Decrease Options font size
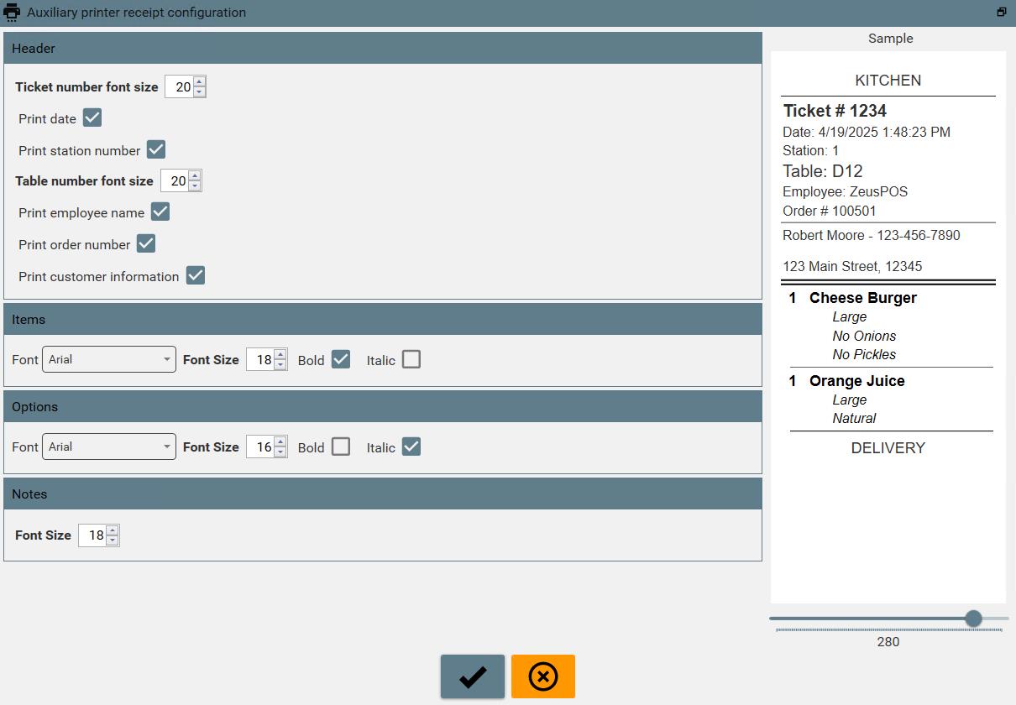Viewport: 1016px width, 705px height. click(x=280, y=452)
